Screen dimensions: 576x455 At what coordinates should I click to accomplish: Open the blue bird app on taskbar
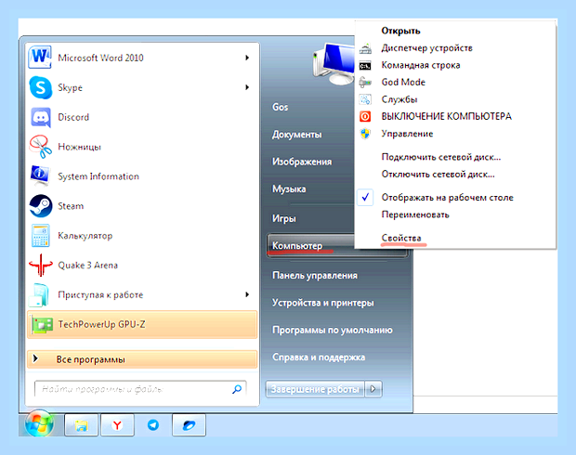189,425
